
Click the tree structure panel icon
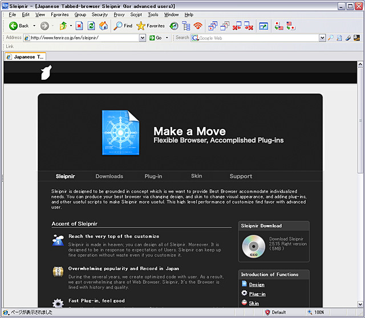[x=186, y=26]
